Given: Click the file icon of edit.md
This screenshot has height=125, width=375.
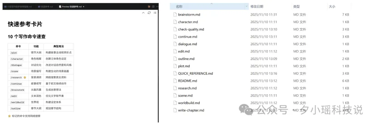Looking at the screenshot, I should pyautogui.click(x=175, y=51).
